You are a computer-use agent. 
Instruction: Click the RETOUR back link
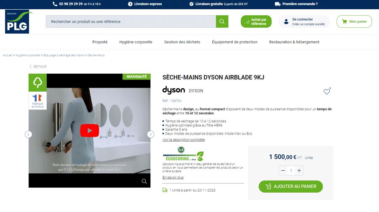(x=38, y=66)
